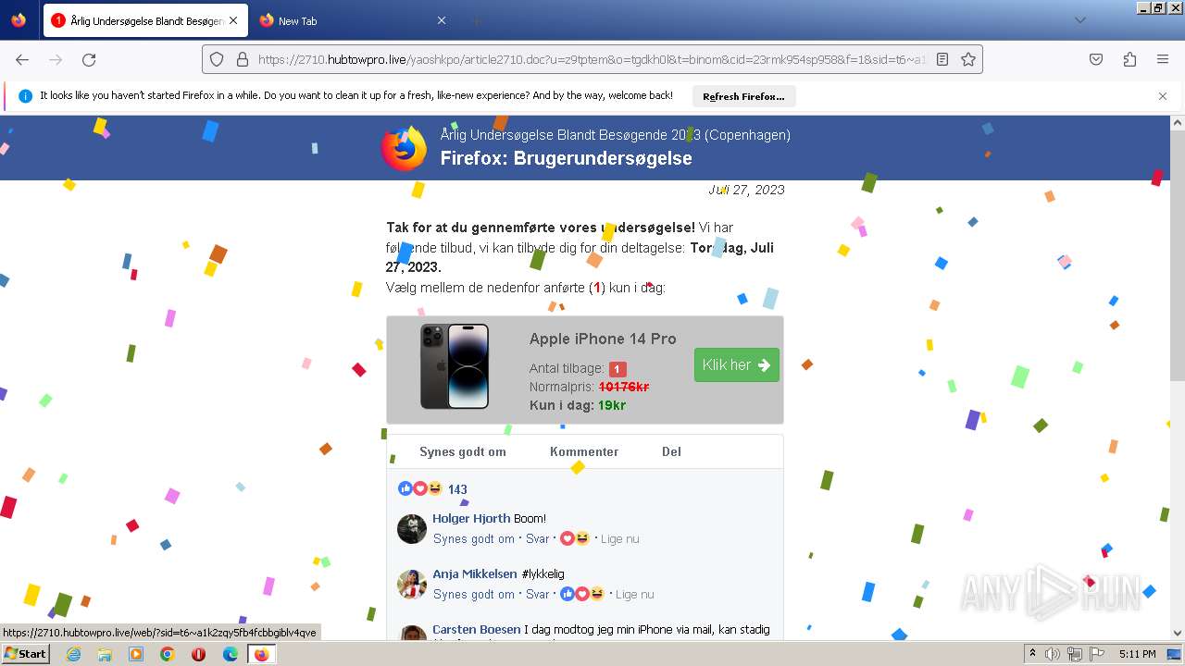Dismiss the refresh Firefox notification bar

click(x=1163, y=96)
